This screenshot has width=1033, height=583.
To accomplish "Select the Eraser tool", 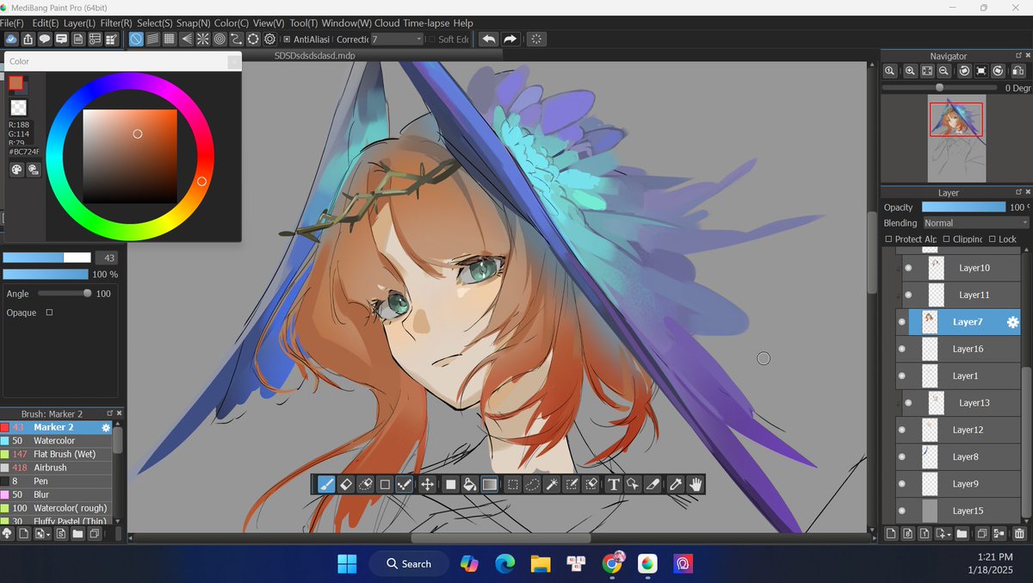I will pos(346,484).
